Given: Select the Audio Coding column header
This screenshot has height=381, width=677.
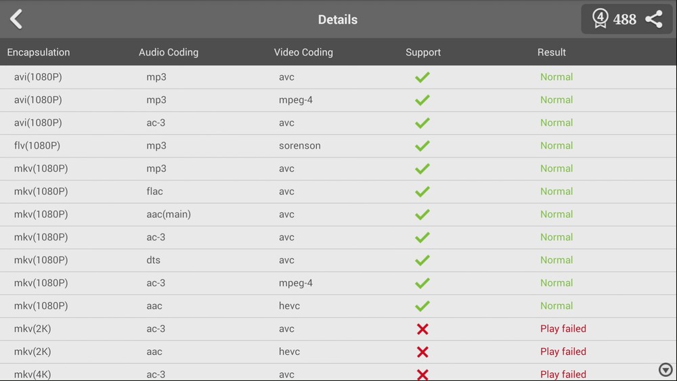Looking at the screenshot, I should coord(169,52).
